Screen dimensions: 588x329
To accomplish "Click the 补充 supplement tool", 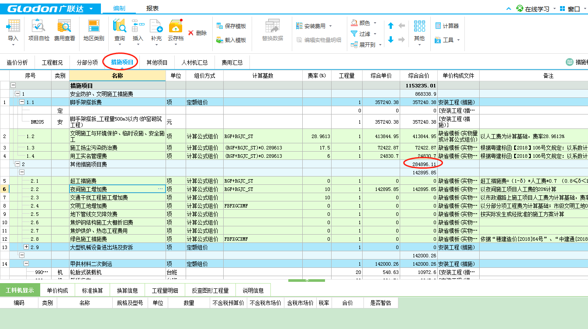I will click(156, 32).
